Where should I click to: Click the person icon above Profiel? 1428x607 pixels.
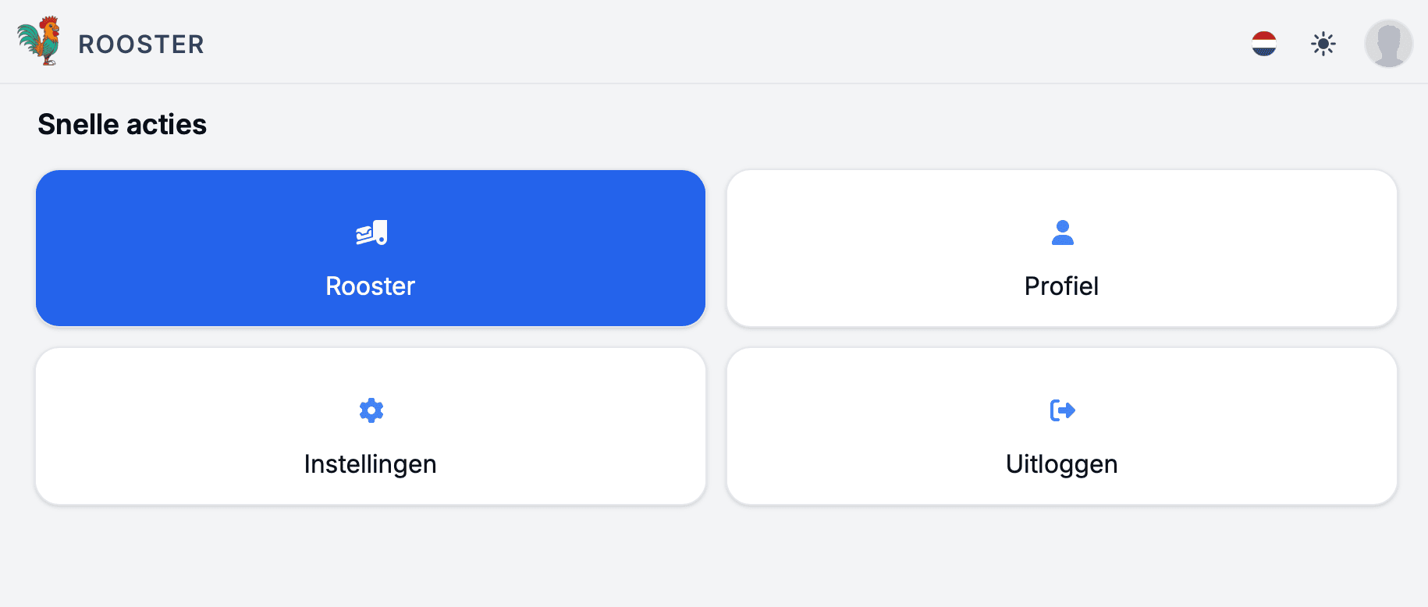click(x=1062, y=233)
